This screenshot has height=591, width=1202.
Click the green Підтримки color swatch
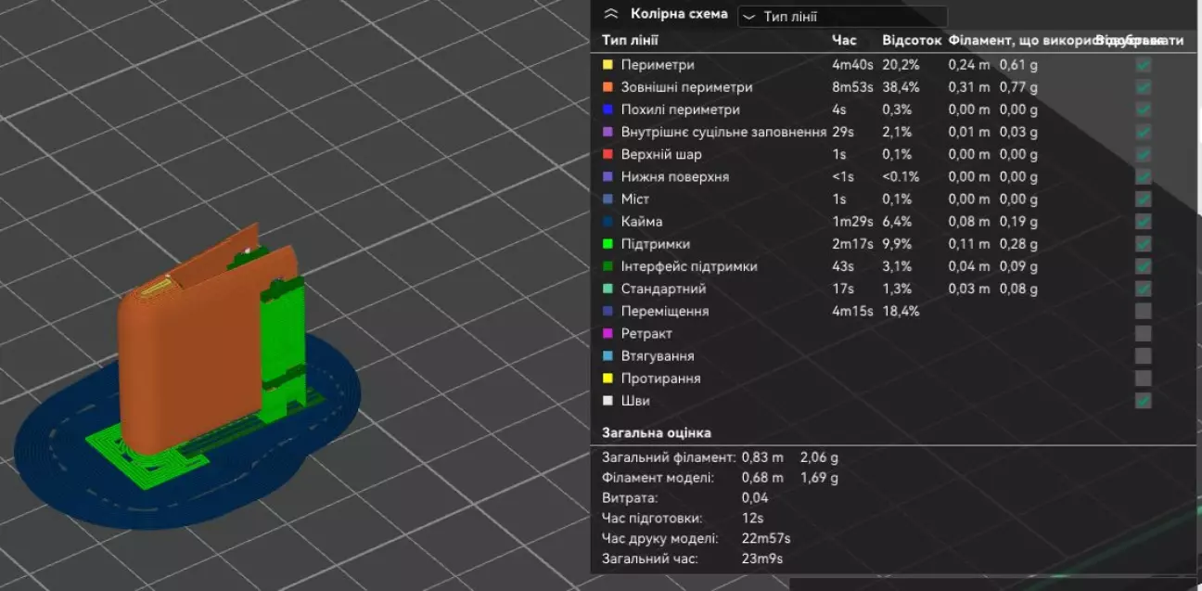[608, 244]
